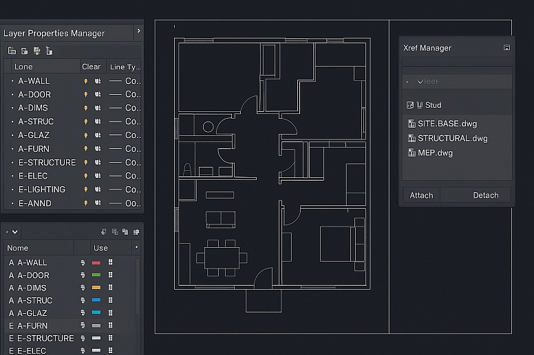Open orange color swatch for A-DIMS
Screen dimensions: 534x355
(96, 288)
